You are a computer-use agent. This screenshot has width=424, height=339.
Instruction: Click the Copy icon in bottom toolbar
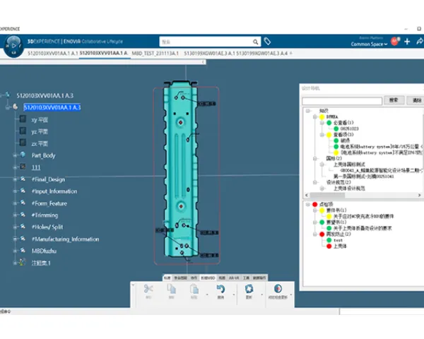pos(172,289)
